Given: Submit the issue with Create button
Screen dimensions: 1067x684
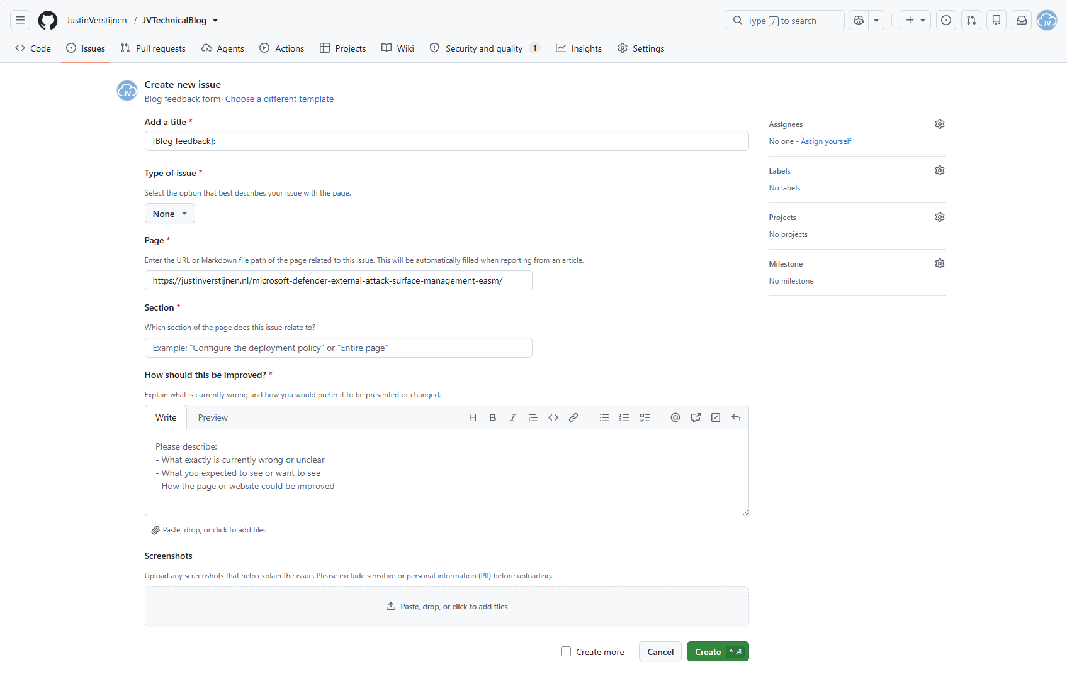Looking at the screenshot, I should (718, 651).
